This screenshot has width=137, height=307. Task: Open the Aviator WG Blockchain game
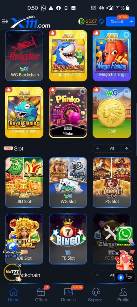click(x=24, y=56)
